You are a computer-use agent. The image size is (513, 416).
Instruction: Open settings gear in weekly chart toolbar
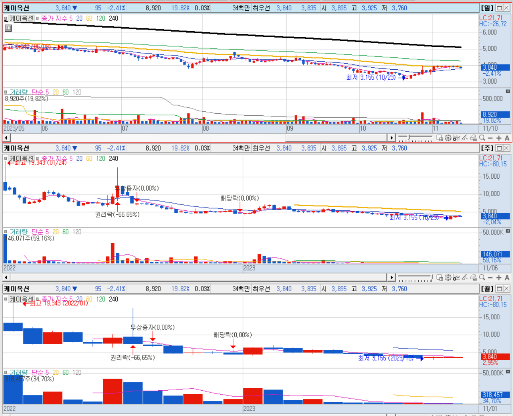(448, 278)
